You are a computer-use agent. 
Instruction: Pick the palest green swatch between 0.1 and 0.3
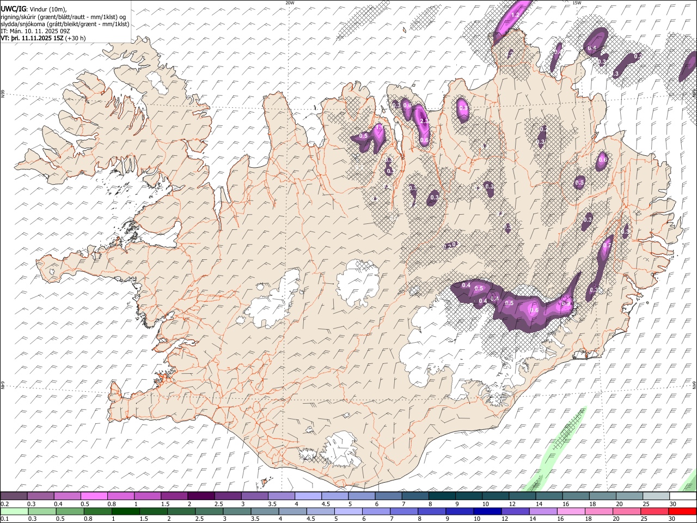tap(14, 511)
